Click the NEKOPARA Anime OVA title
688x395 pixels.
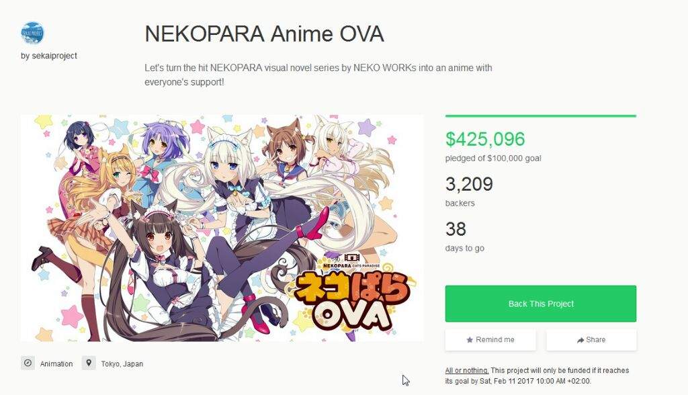pos(265,34)
